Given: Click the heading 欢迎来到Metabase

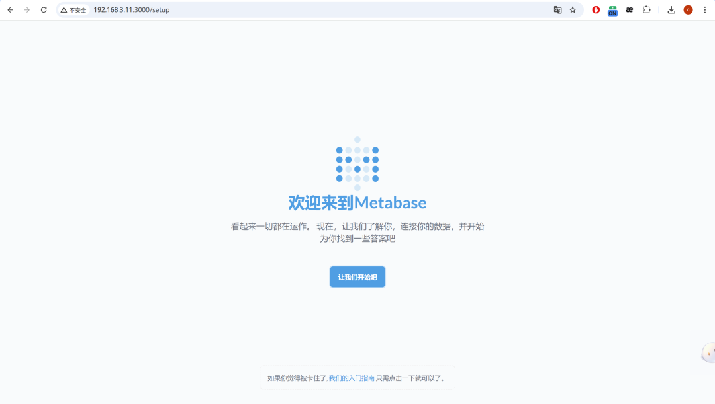Looking at the screenshot, I should (x=358, y=203).
